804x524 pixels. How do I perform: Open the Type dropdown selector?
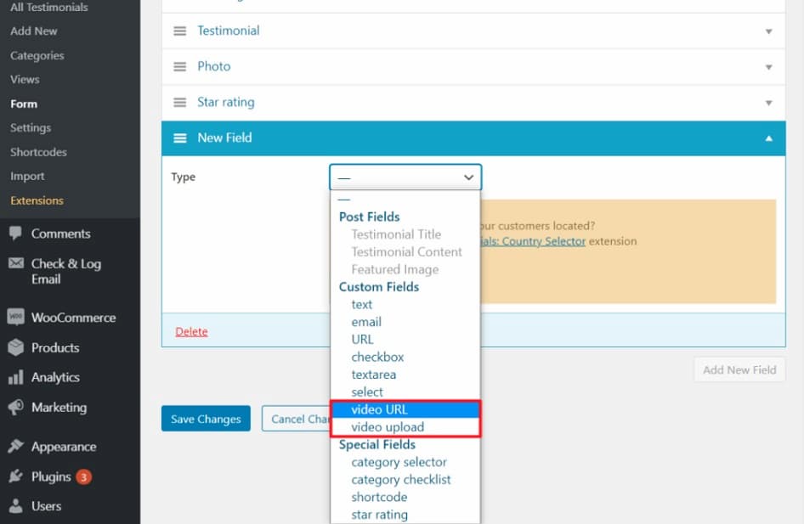point(405,177)
